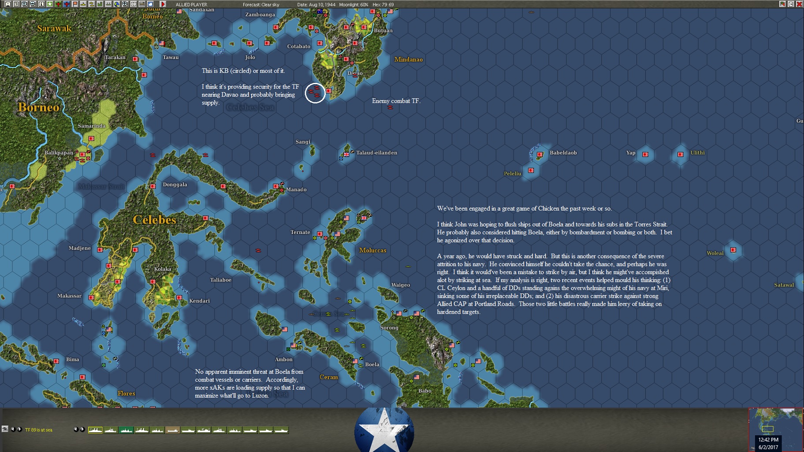Image resolution: width=804 pixels, height=452 pixels.
Task: Click the "Ternate" map label
Action: point(300,232)
